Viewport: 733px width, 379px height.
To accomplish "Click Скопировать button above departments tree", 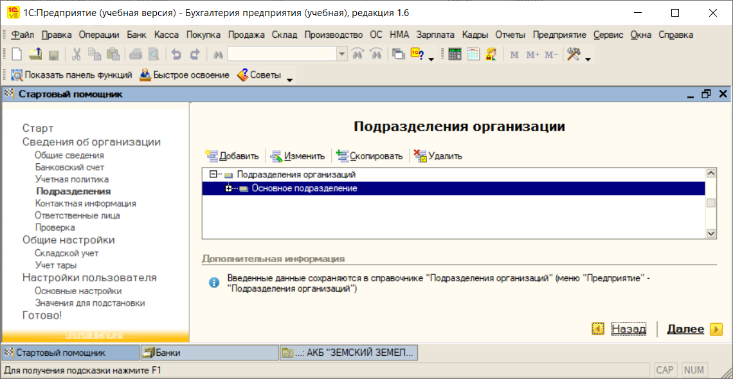I will point(370,156).
